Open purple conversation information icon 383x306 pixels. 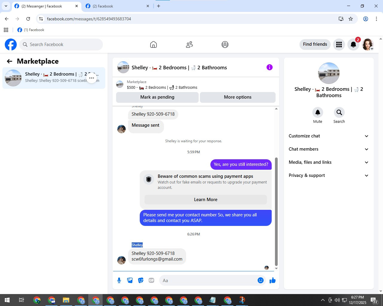(x=270, y=67)
